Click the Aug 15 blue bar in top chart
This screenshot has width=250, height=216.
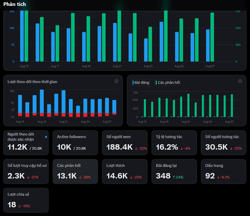[22, 36]
